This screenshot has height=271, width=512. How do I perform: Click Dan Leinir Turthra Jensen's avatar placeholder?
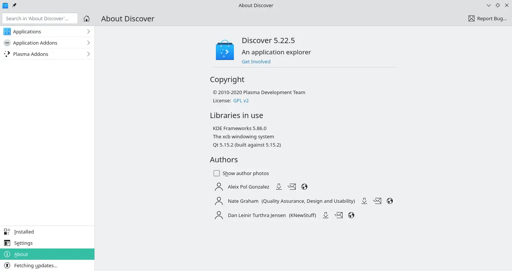[219, 215]
